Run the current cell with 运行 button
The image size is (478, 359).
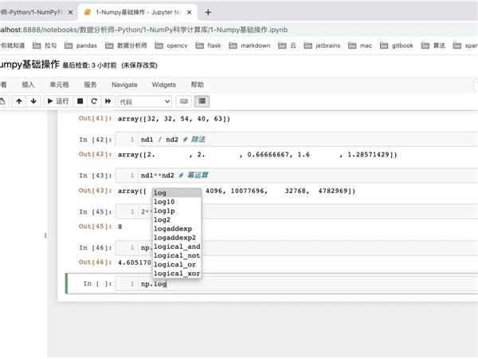[58, 101]
